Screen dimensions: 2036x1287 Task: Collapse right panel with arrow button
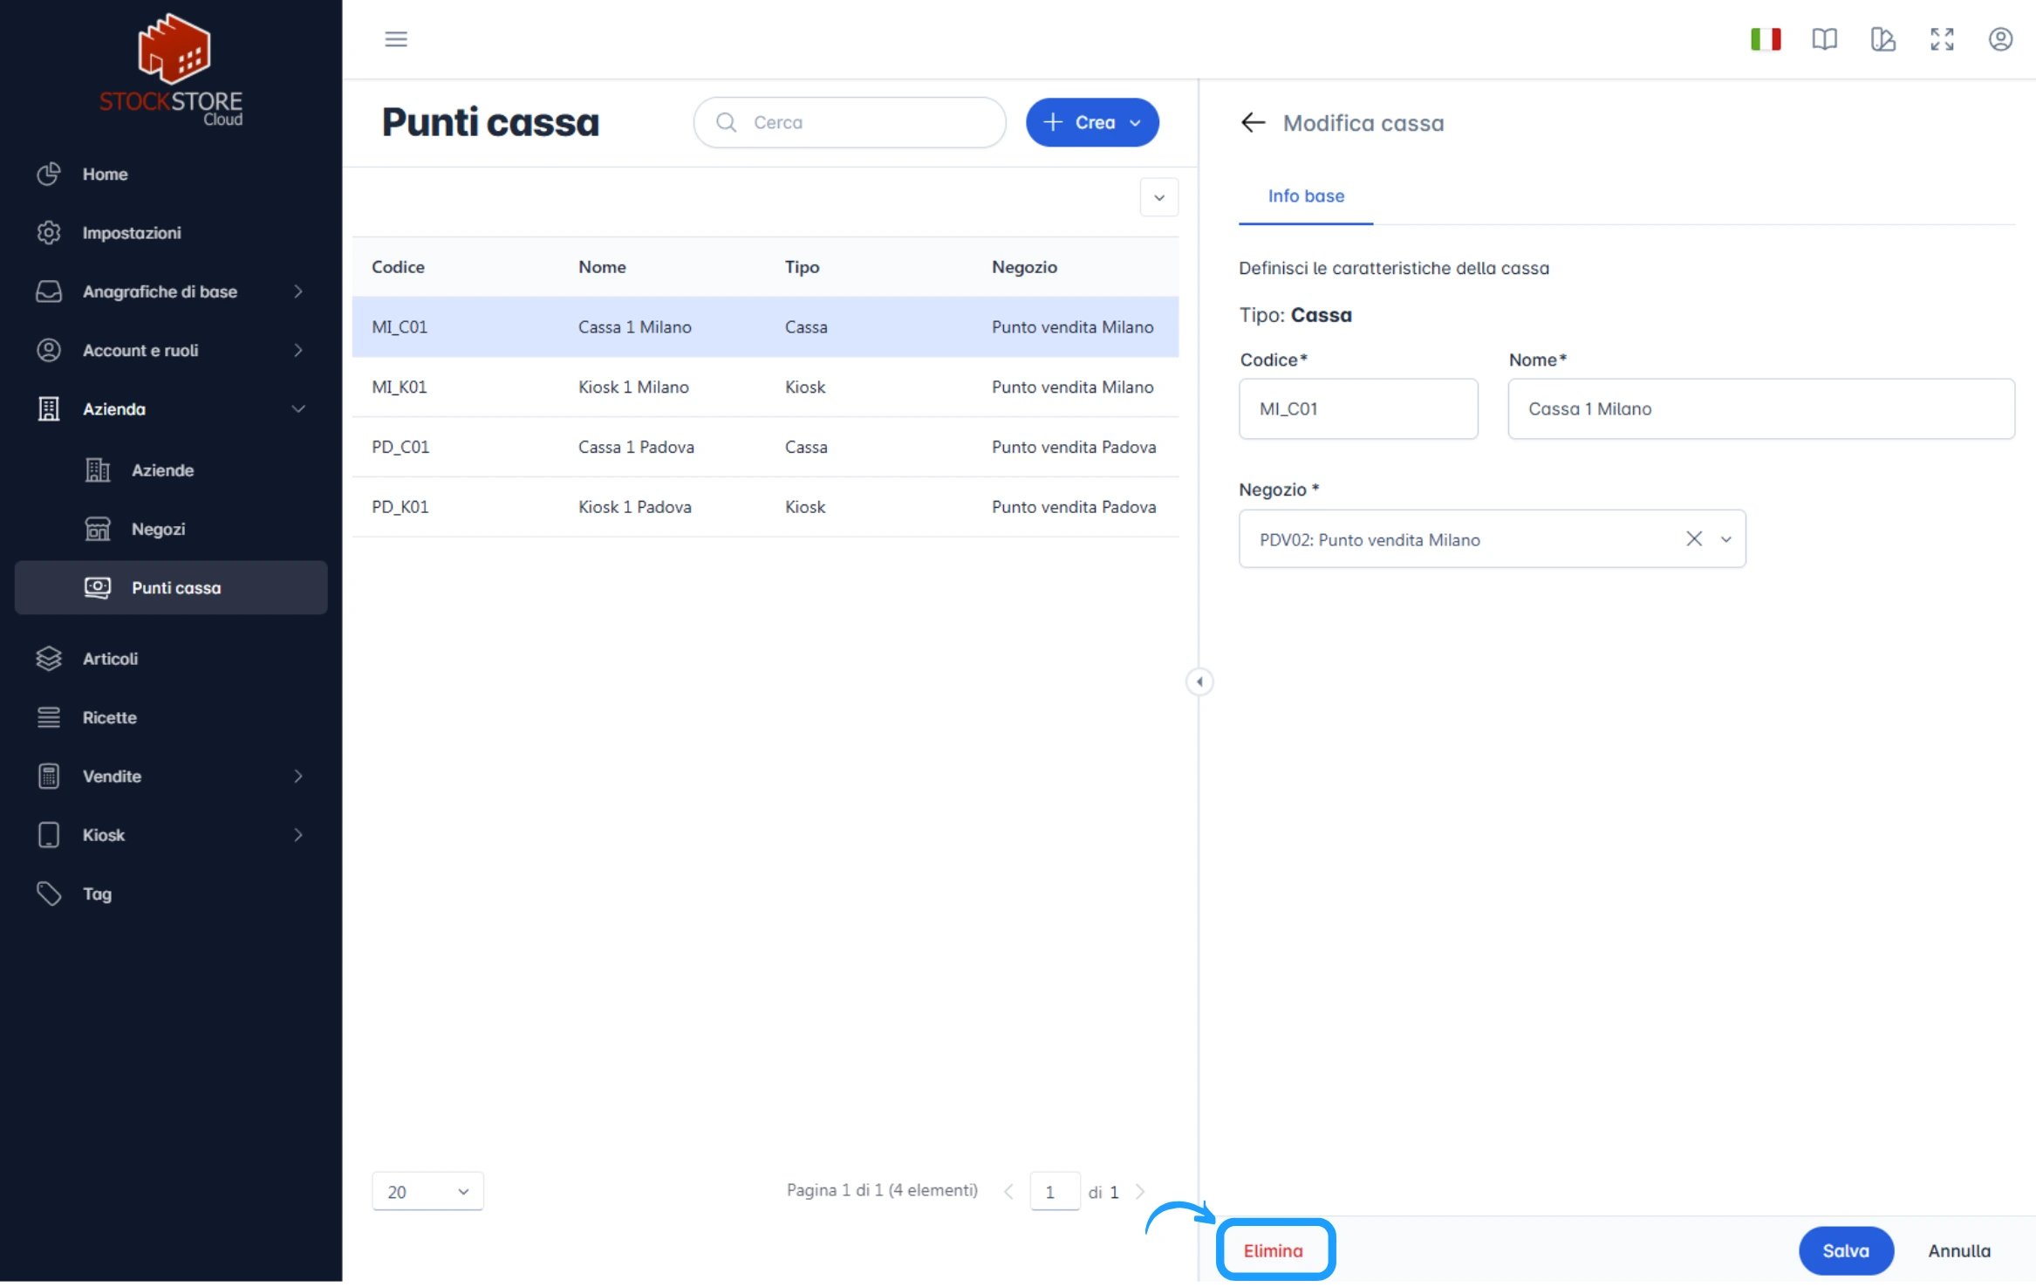tap(1200, 681)
